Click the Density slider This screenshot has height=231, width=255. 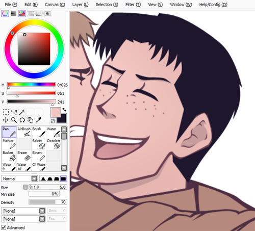click(x=48, y=202)
